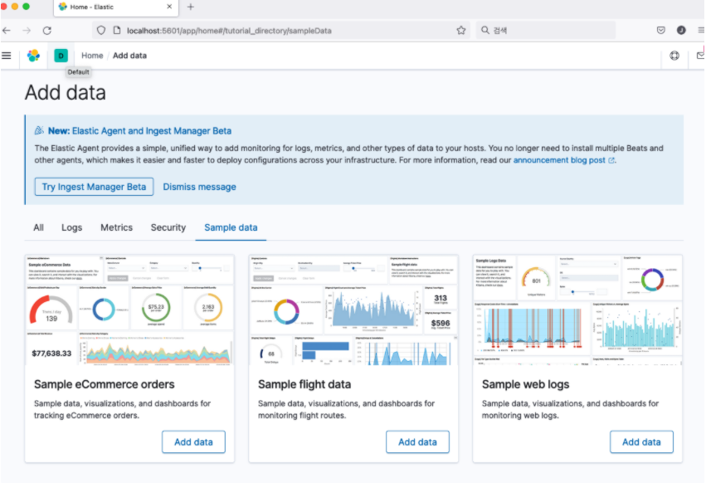Add data for Sample web logs
706x483 pixels.
641,442
